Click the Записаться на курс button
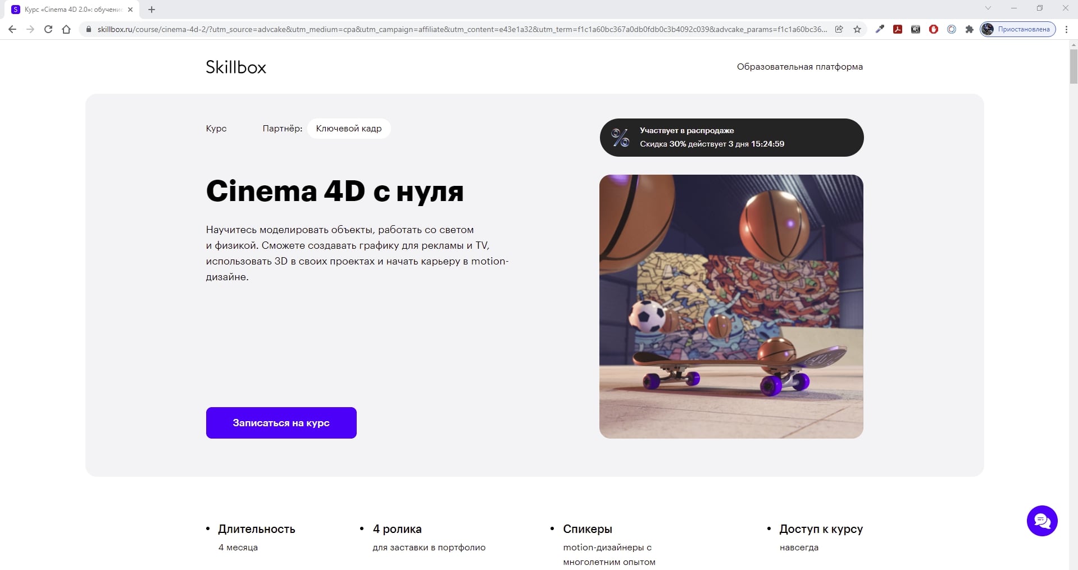This screenshot has height=570, width=1078. [x=281, y=423]
